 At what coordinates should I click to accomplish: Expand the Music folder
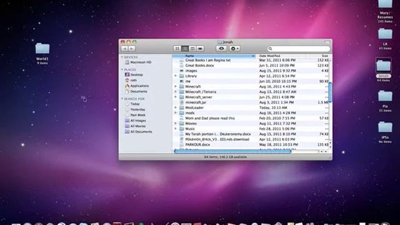[x=176, y=129]
